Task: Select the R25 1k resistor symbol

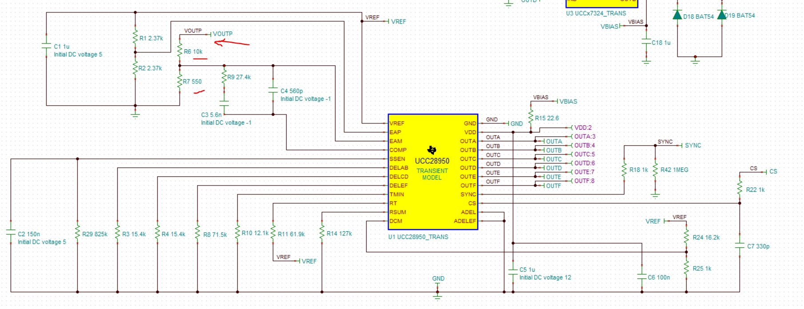Action: point(686,268)
